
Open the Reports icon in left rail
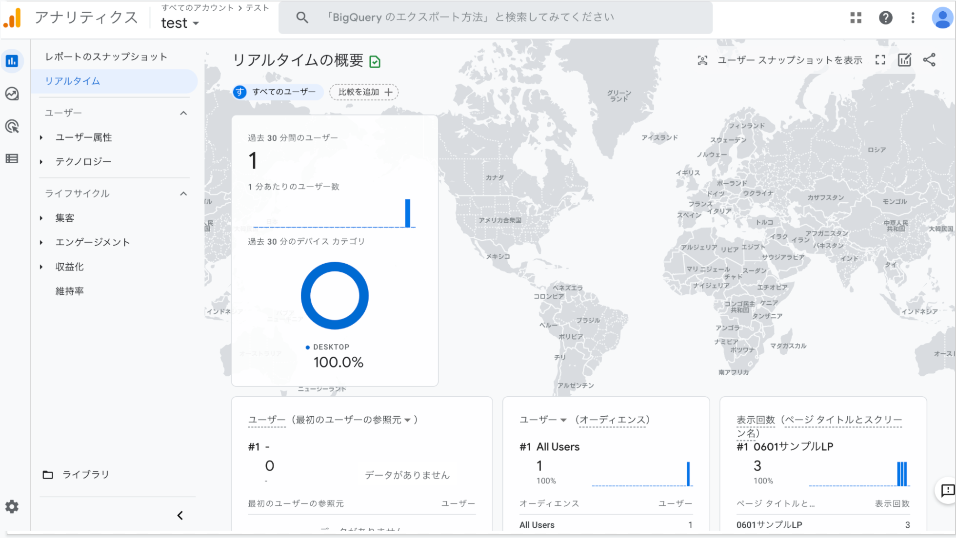[12, 61]
